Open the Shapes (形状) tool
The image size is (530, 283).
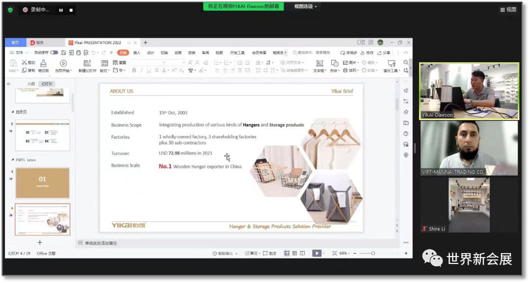pos(334,65)
